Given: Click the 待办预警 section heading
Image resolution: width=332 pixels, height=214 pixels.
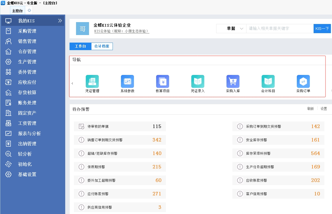Looking at the screenshot, I should pyautogui.click(x=81, y=109).
